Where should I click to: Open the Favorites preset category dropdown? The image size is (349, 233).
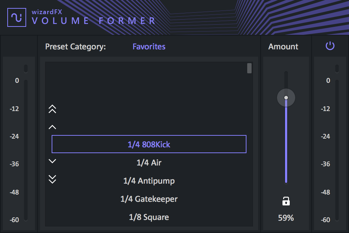tap(149, 46)
